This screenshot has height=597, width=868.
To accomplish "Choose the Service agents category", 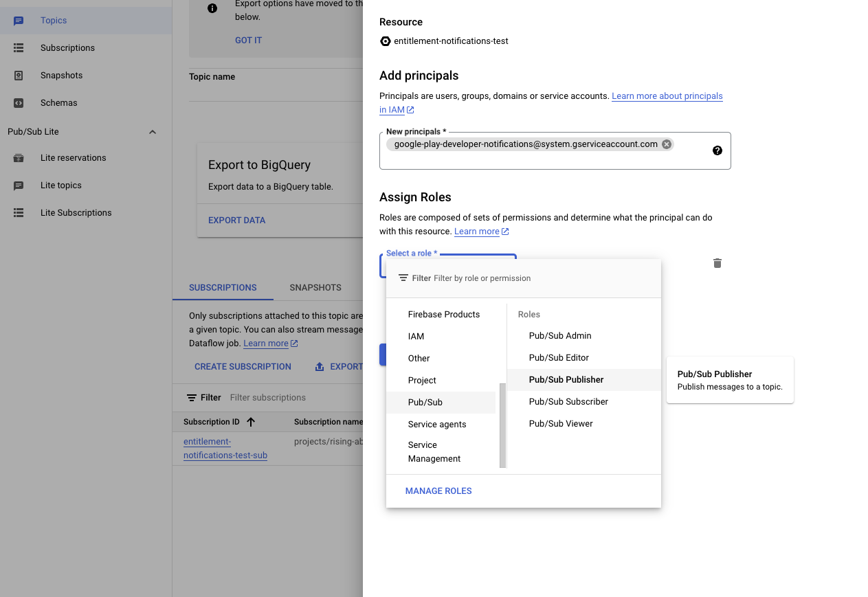I will pyautogui.click(x=441, y=425).
